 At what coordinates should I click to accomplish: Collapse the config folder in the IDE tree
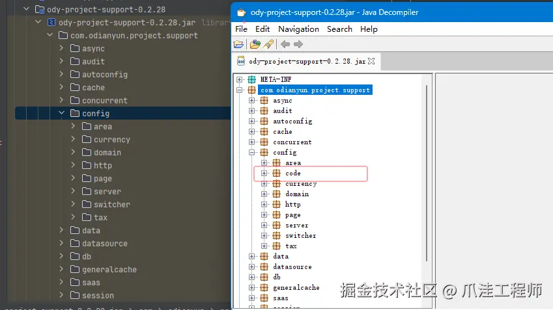point(62,114)
